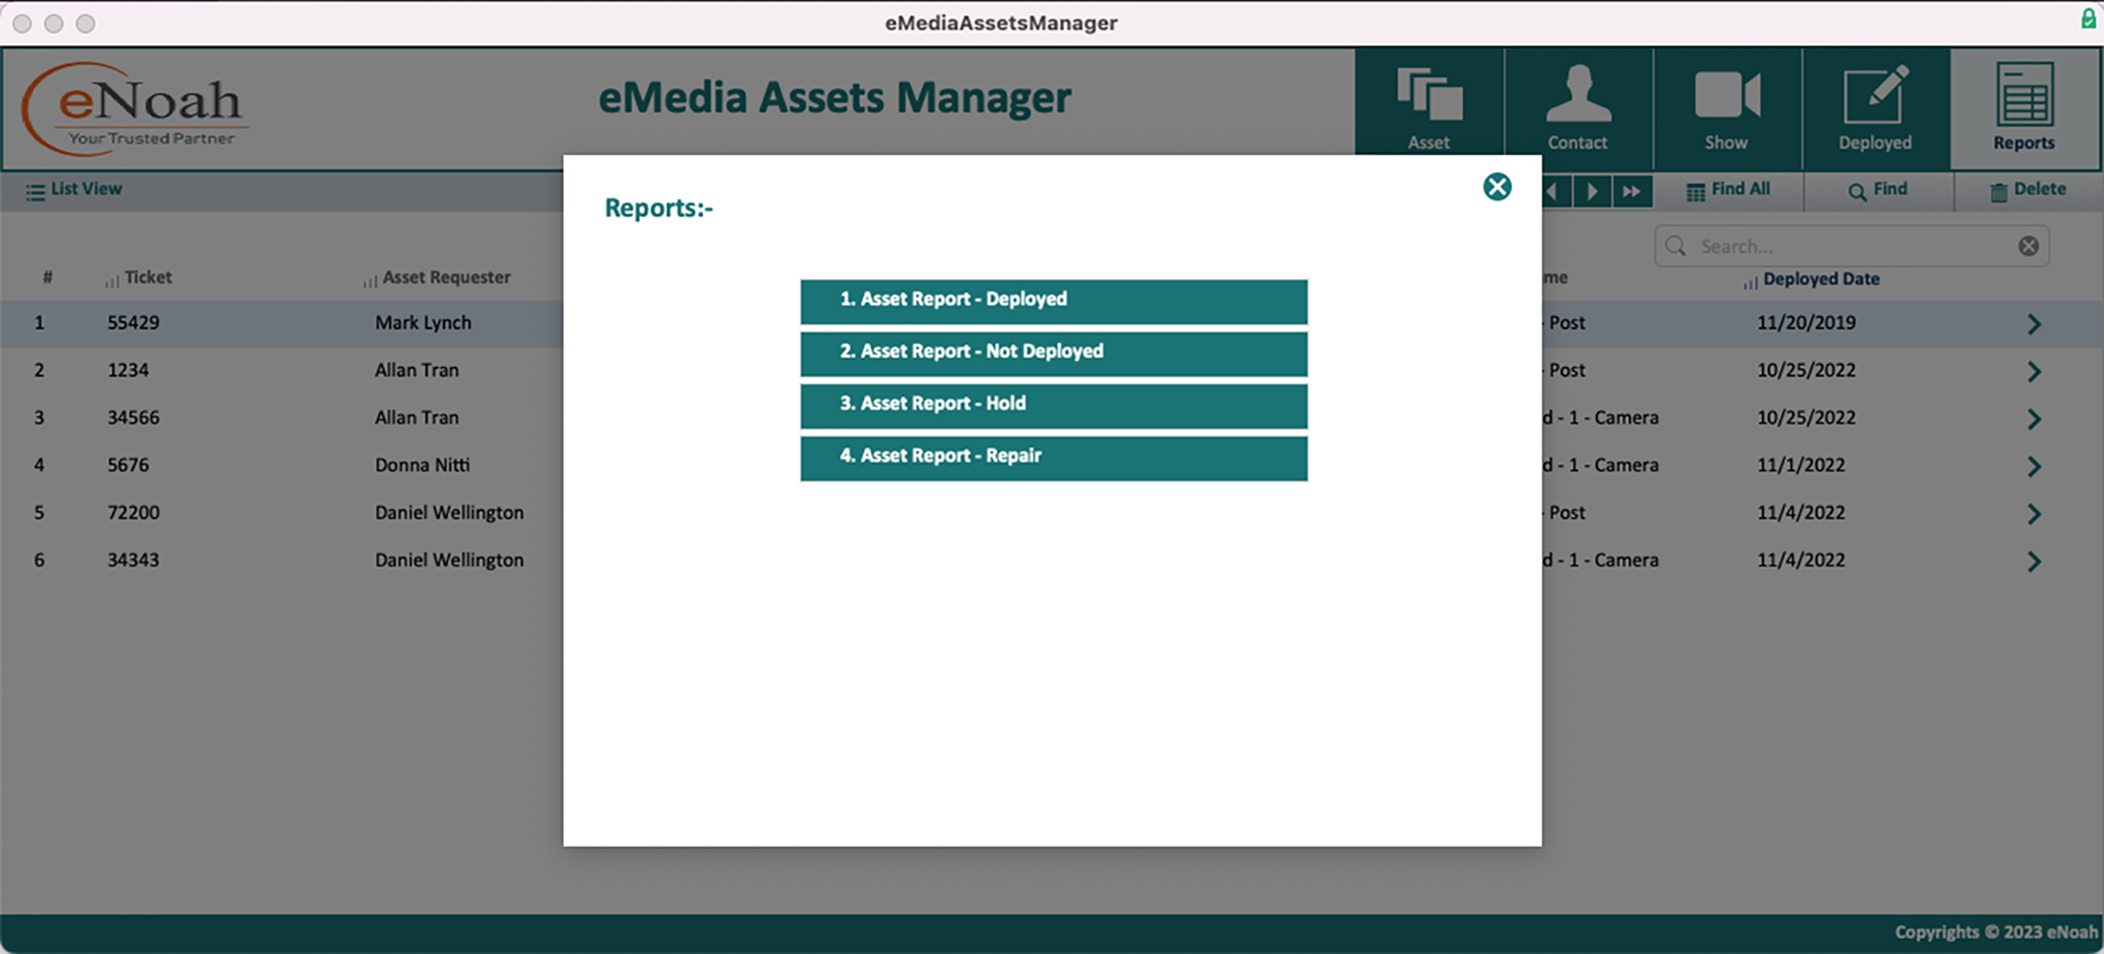Screen dimensions: 2104x954
Task: Select ticket 72200 cell
Action: pos(133,513)
